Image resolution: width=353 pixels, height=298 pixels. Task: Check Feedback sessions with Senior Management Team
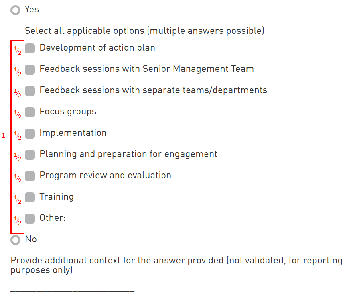(x=30, y=70)
